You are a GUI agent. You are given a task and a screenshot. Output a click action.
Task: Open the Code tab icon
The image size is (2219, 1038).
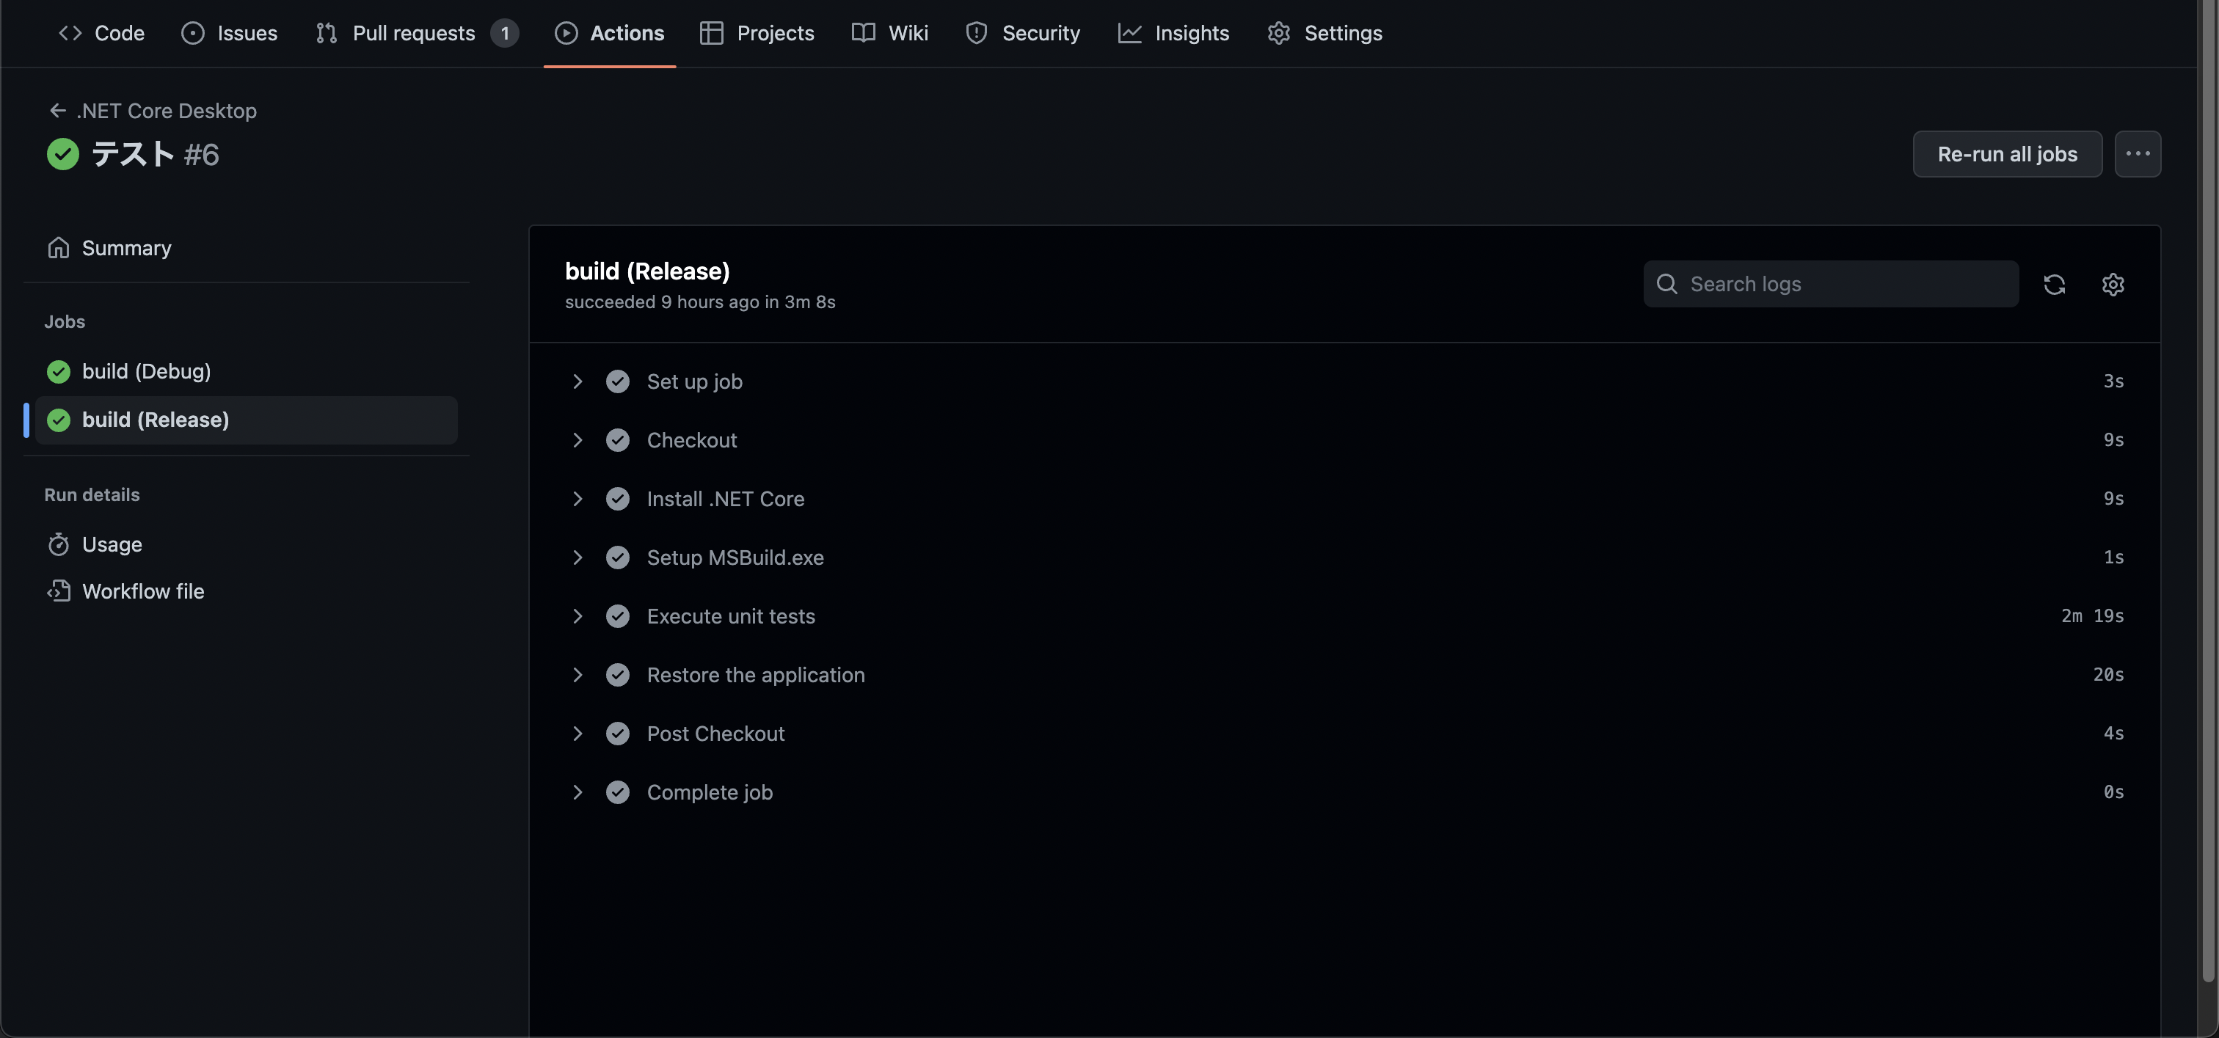70,33
